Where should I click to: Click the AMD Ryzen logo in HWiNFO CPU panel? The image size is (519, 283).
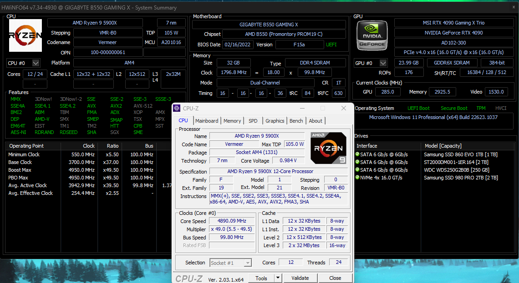tap(25, 35)
